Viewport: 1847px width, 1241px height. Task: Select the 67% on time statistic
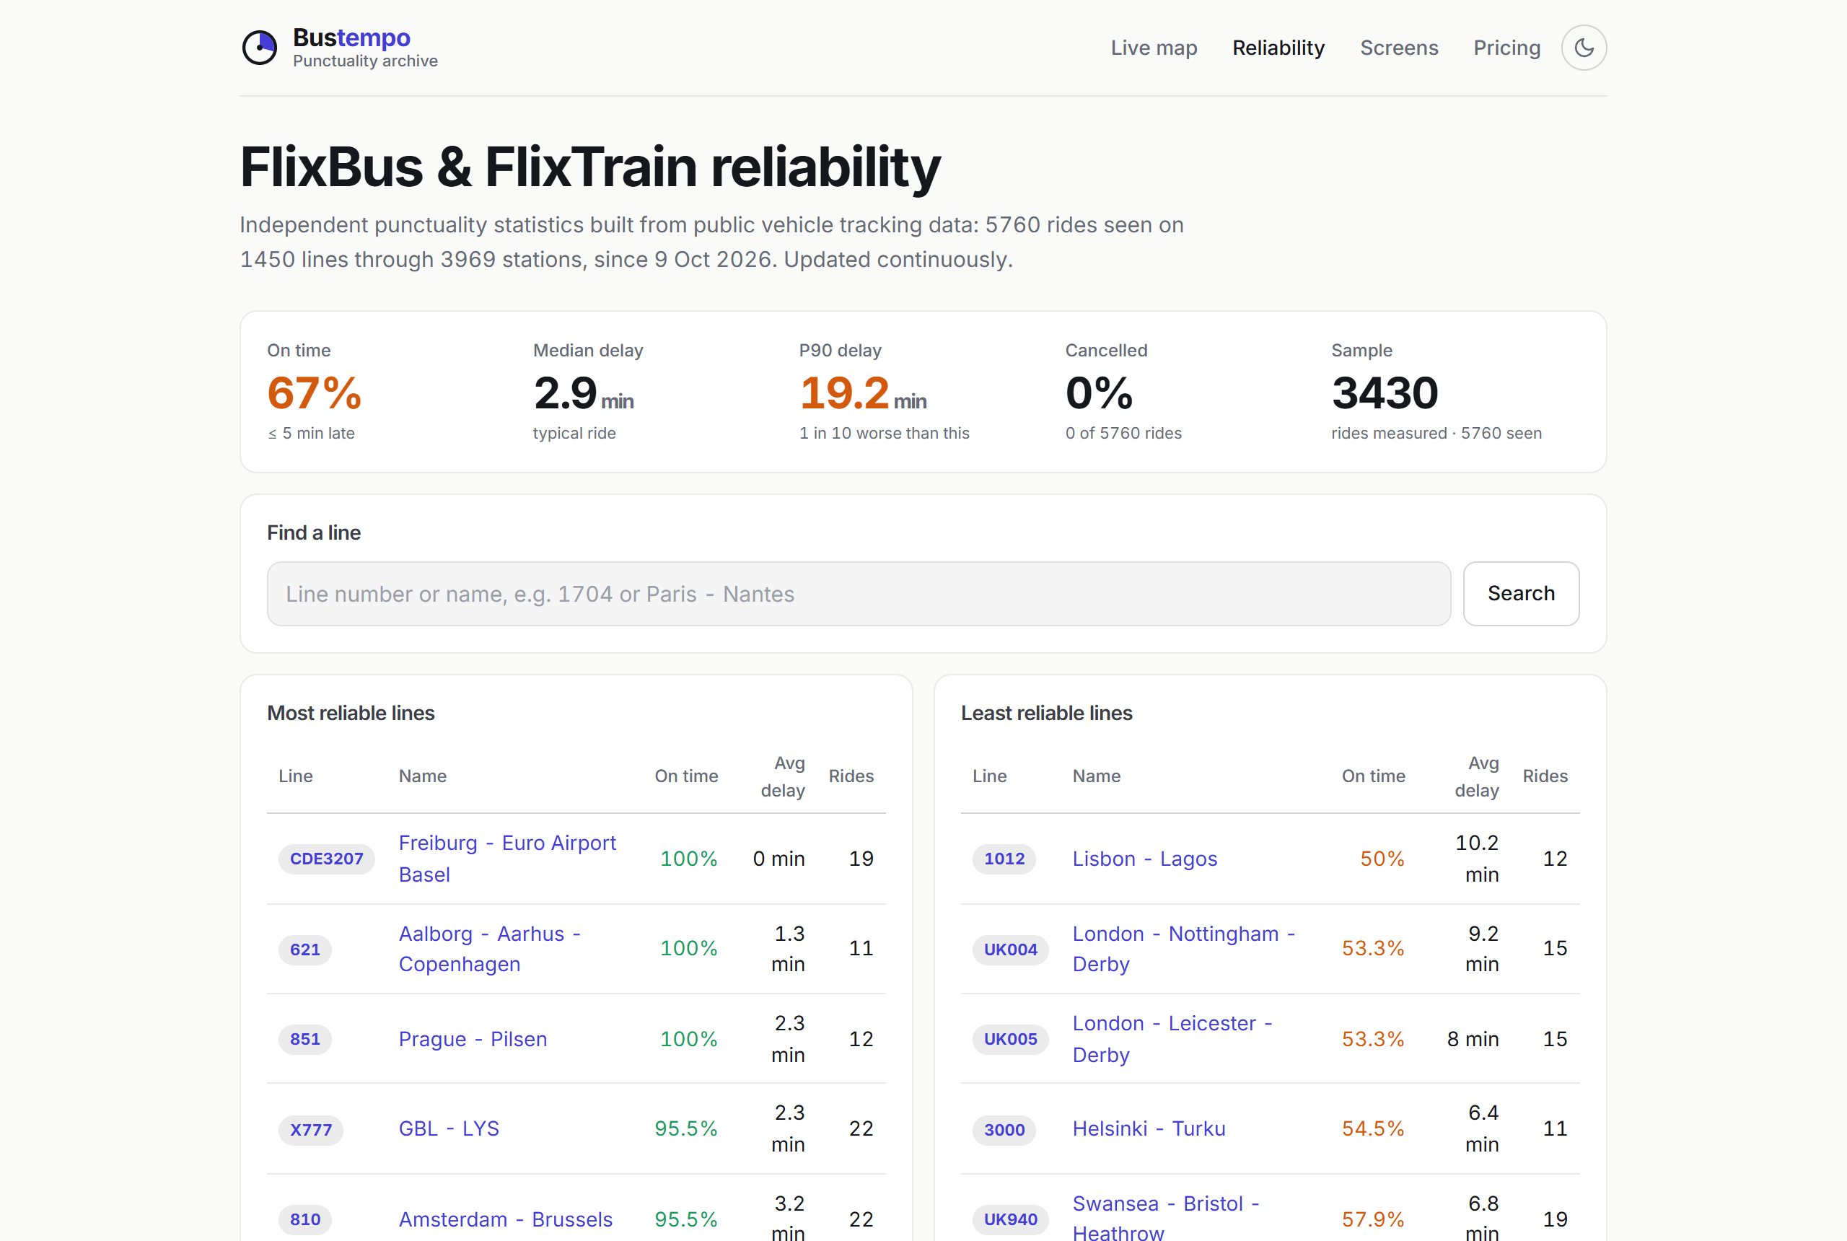[x=314, y=393]
